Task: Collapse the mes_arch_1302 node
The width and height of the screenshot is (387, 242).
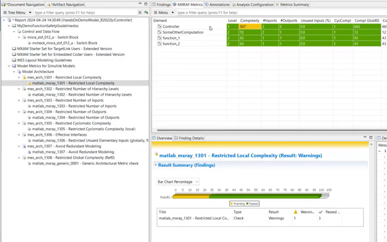Action: [19, 89]
